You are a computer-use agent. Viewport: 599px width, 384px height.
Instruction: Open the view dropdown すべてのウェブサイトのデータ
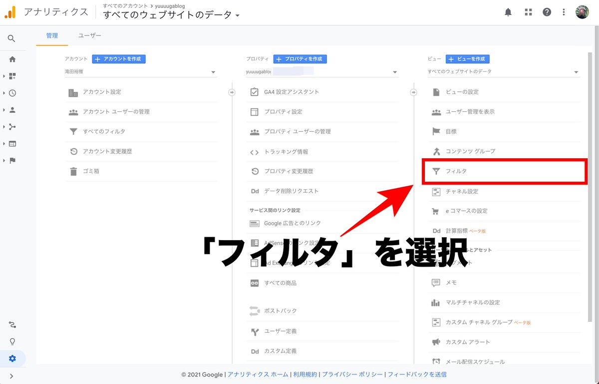tap(504, 72)
